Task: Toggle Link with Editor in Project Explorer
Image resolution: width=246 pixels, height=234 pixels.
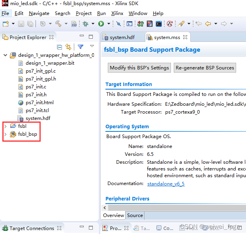Action: [x=68, y=47]
